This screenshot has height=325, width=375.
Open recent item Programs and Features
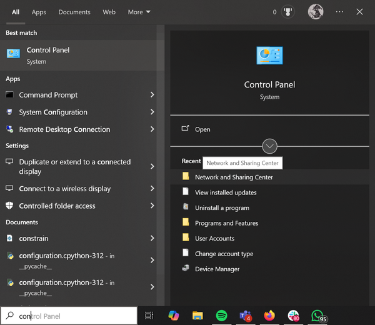pos(269,223)
